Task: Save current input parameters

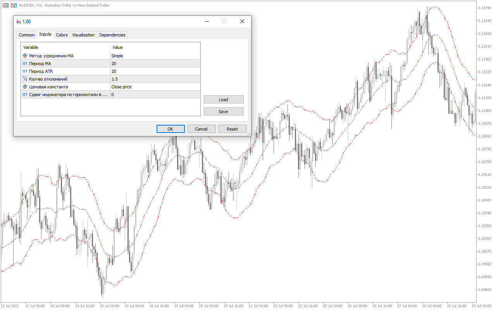Action: click(224, 112)
